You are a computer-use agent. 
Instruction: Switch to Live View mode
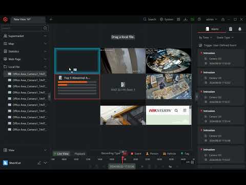[x=61, y=154]
